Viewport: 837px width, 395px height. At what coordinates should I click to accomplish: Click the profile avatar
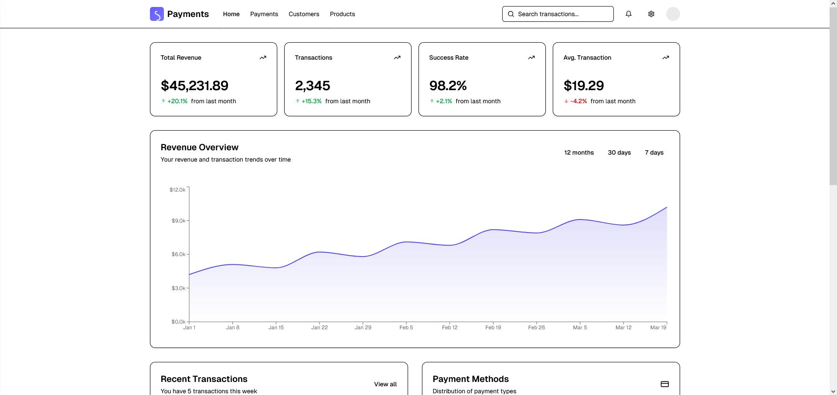673,14
